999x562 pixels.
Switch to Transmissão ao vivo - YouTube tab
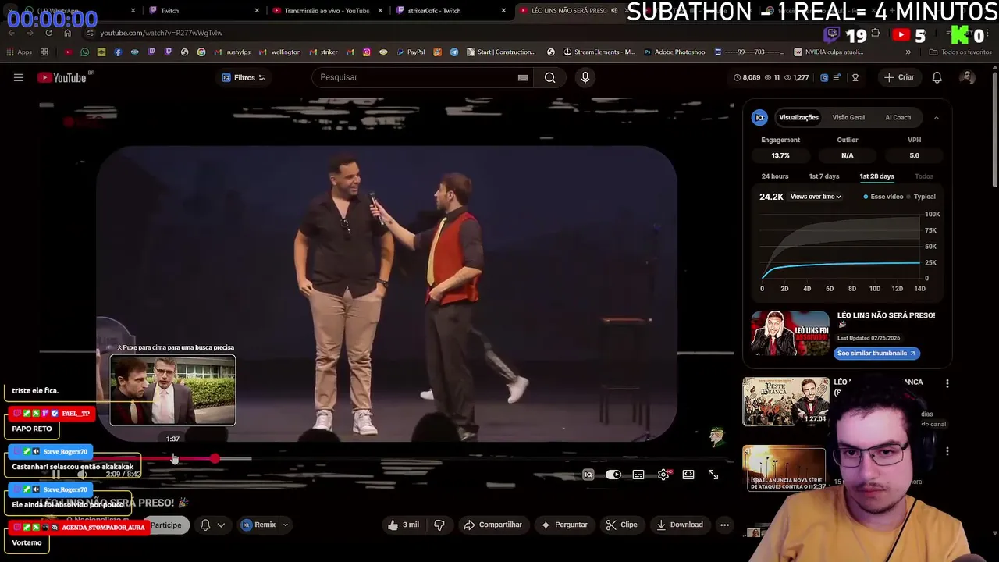326,11
